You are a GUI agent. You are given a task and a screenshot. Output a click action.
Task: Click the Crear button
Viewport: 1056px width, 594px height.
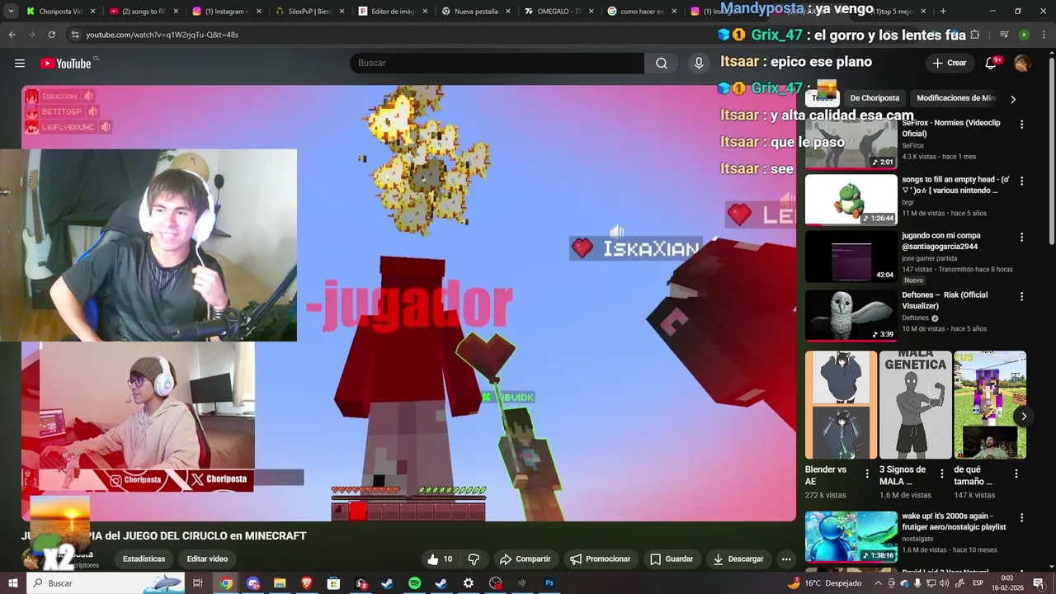click(949, 64)
